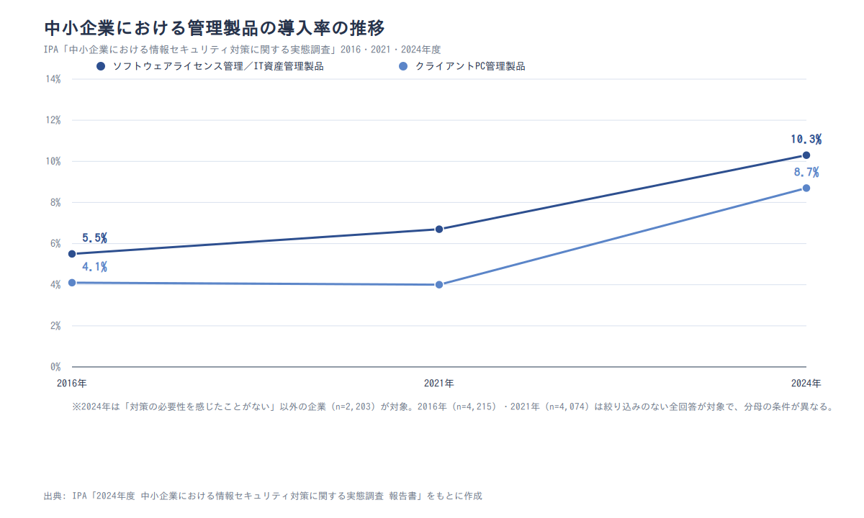Viewport: 864px width, 518px height.
Task: Click the 12% y-axis label
Action: click(x=53, y=120)
